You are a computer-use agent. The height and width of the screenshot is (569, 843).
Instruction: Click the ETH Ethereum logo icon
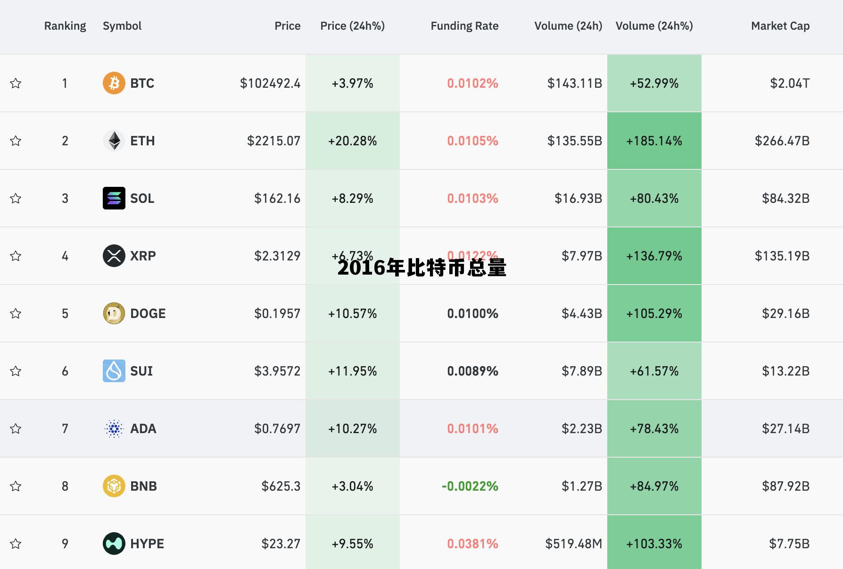point(114,141)
